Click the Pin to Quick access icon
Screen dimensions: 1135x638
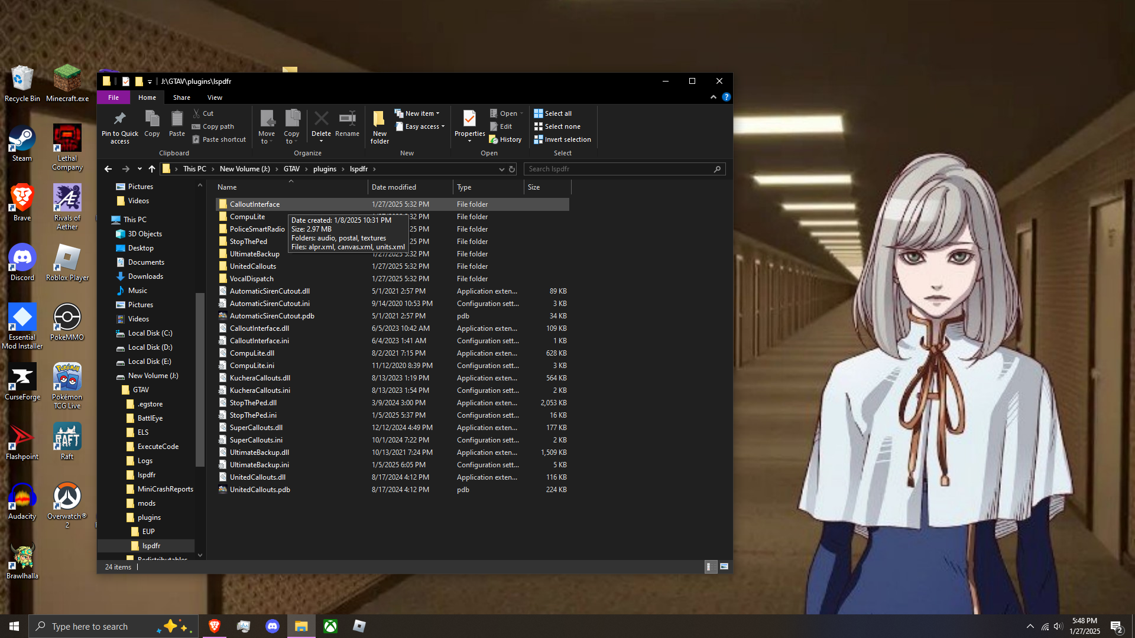(119, 119)
